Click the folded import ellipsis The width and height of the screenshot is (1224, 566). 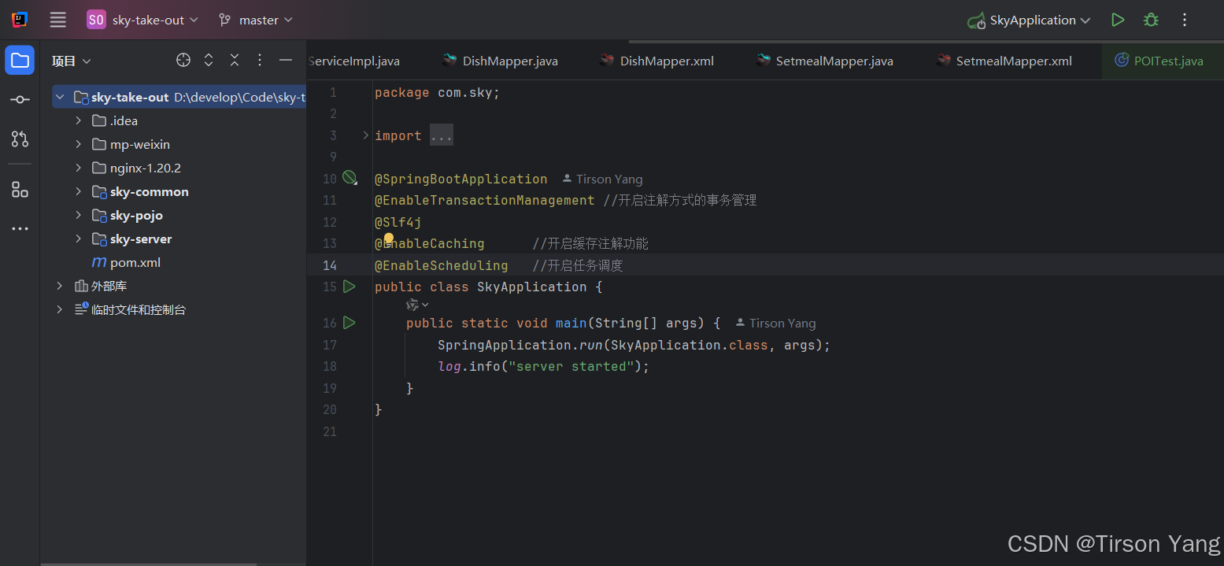click(x=441, y=135)
